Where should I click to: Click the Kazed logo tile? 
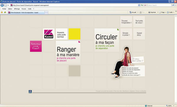tap(49, 34)
